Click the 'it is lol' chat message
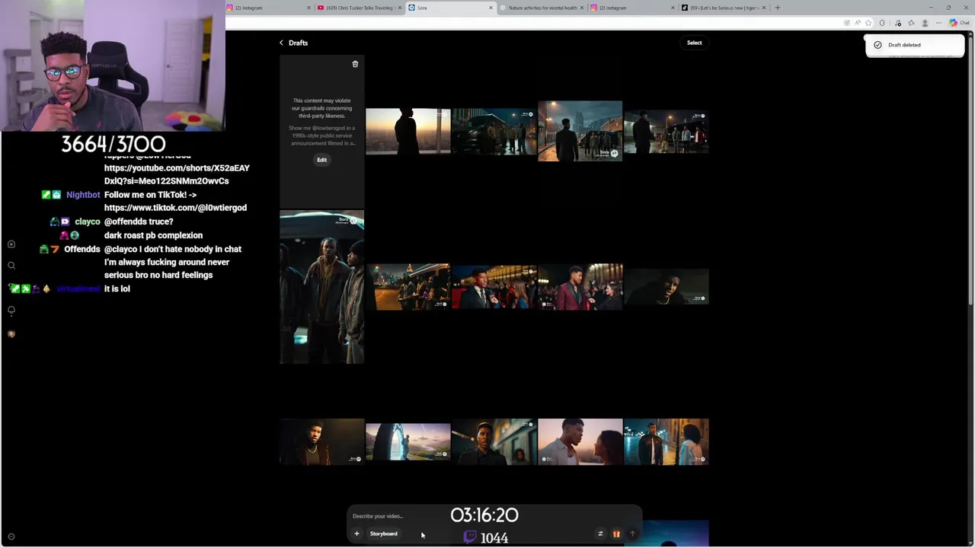The width and height of the screenshot is (975, 548). point(117,289)
